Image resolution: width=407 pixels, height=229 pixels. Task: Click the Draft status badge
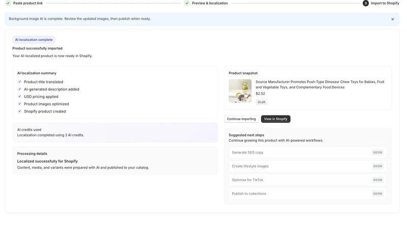(x=261, y=102)
